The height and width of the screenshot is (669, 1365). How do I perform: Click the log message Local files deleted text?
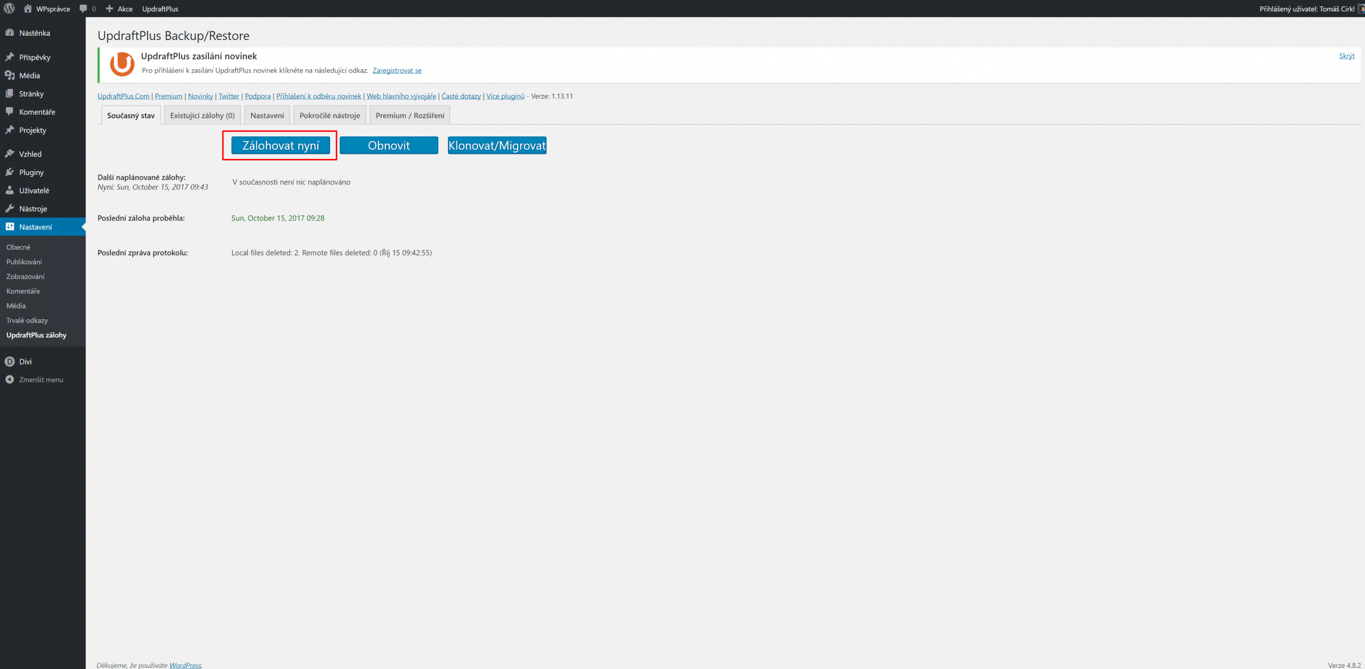(332, 253)
